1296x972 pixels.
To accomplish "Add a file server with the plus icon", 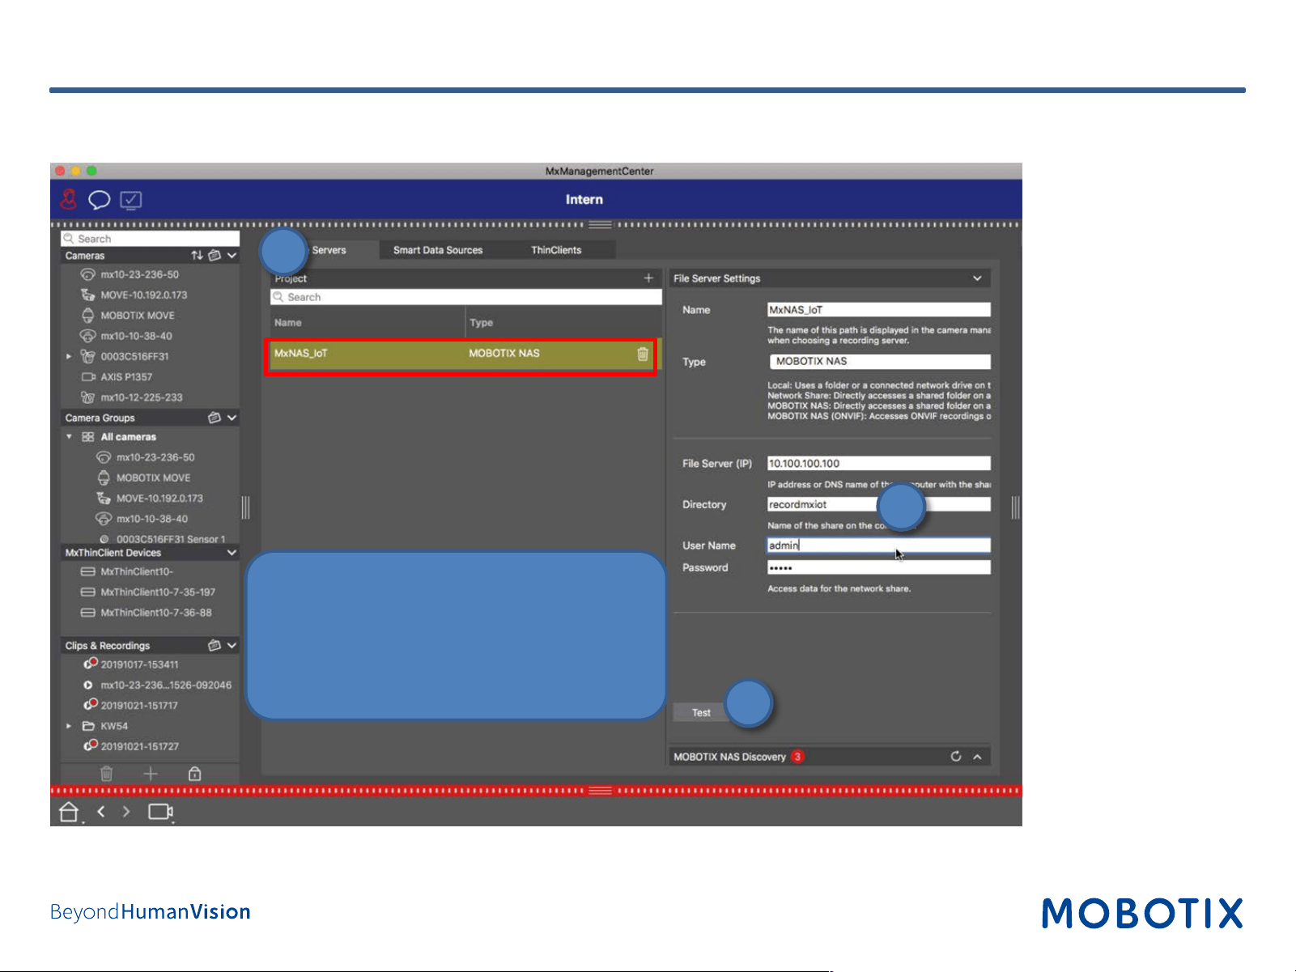I will [x=648, y=278].
